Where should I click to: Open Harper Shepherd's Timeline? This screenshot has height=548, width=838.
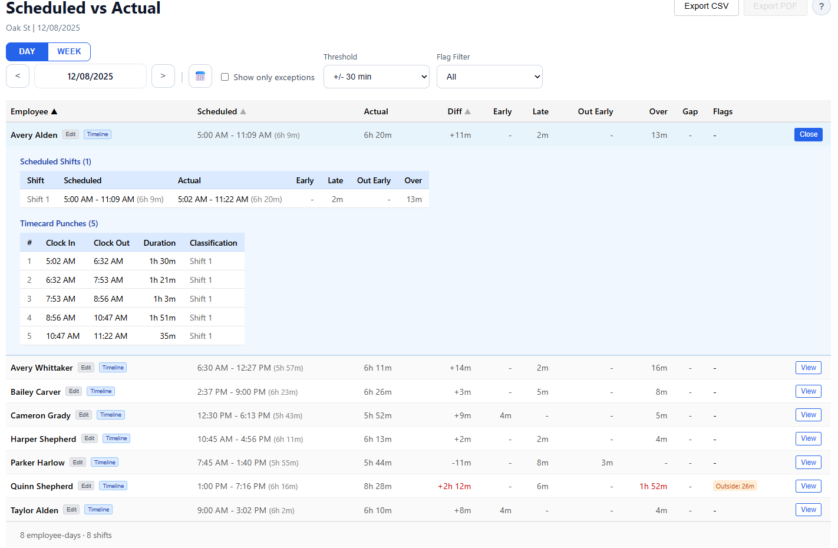tap(117, 438)
